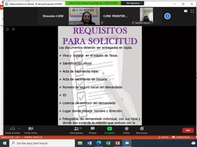Screen dimensions: 197x147
Task: Click the Entrar al audio headphone icon
Action: (13, 129)
